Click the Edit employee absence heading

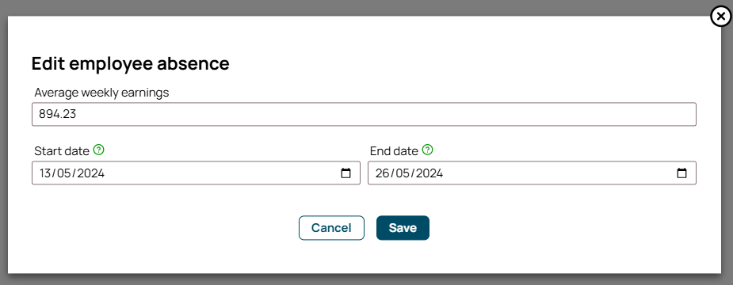click(x=131, y=63)
